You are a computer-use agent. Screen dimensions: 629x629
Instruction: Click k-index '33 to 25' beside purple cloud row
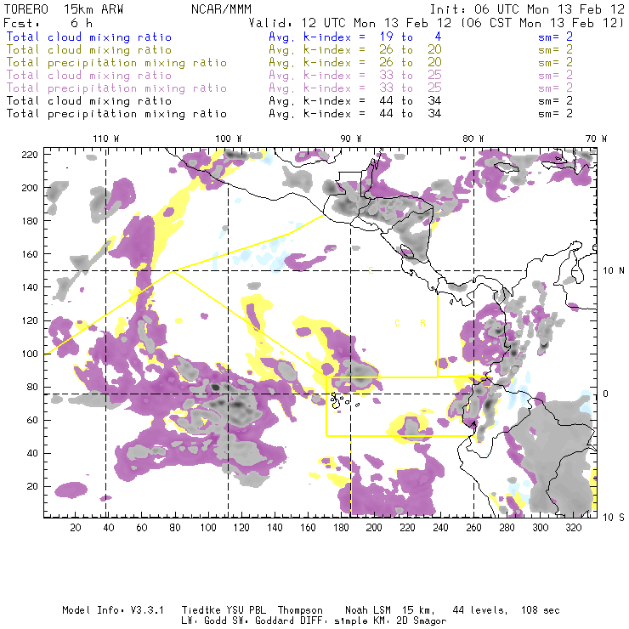[x=411, y=76]
